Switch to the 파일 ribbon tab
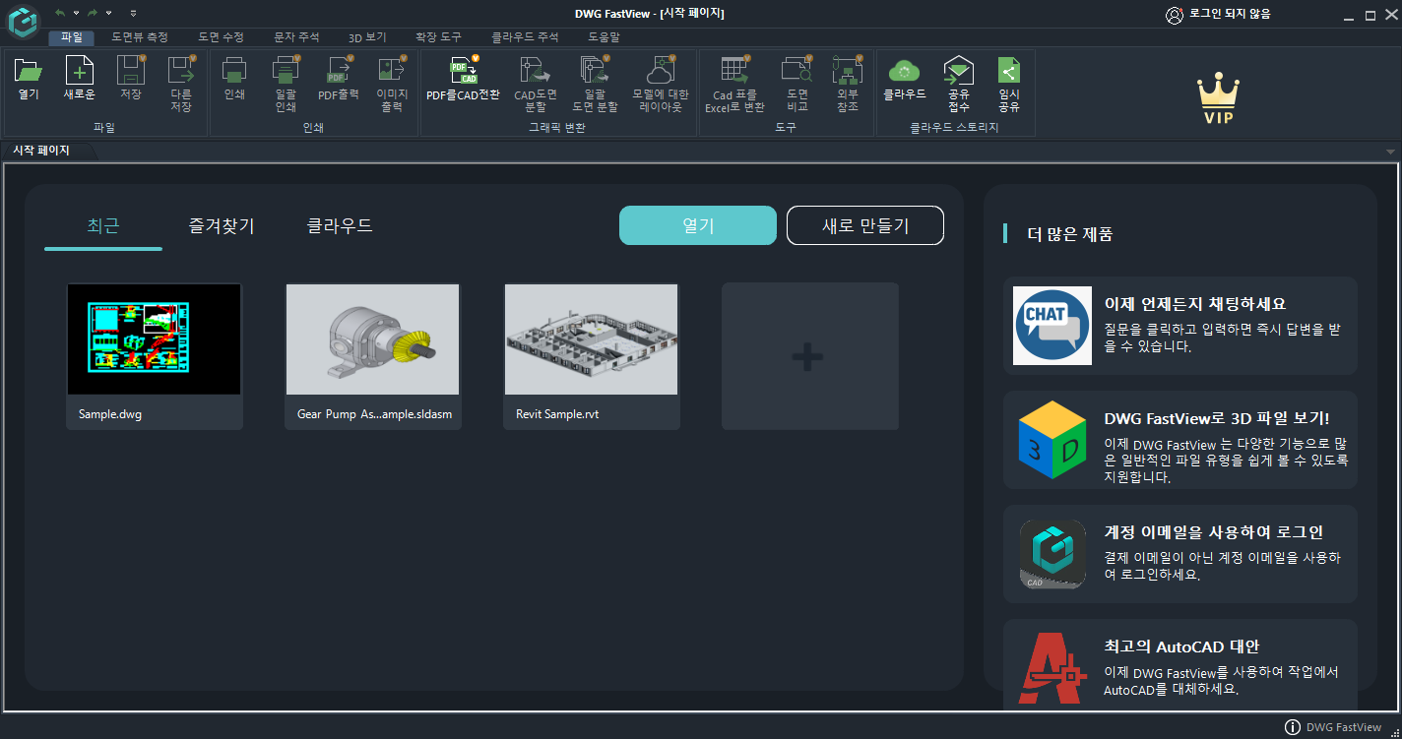This screenshot has height=739, width=1402. click(71, 37)
